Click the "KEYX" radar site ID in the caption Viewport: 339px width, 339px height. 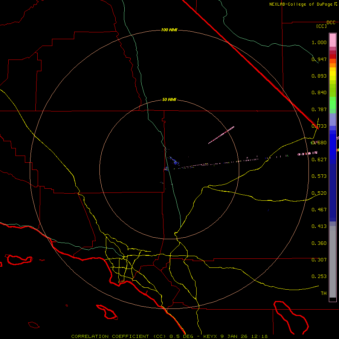(210, 336)
